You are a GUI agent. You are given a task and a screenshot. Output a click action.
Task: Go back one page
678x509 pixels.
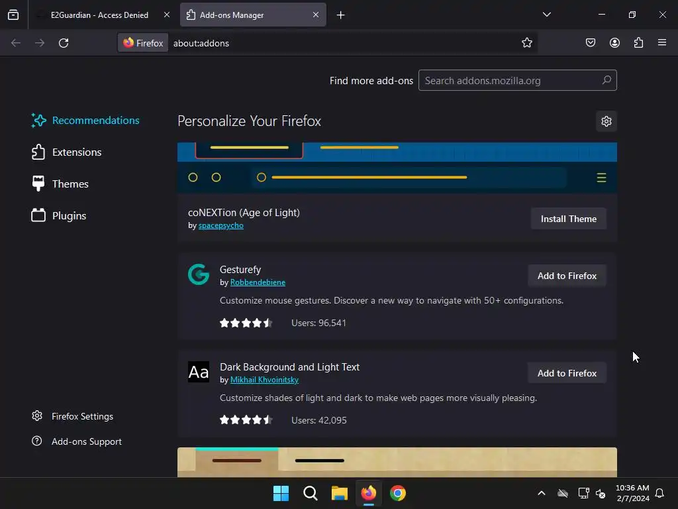16,43
